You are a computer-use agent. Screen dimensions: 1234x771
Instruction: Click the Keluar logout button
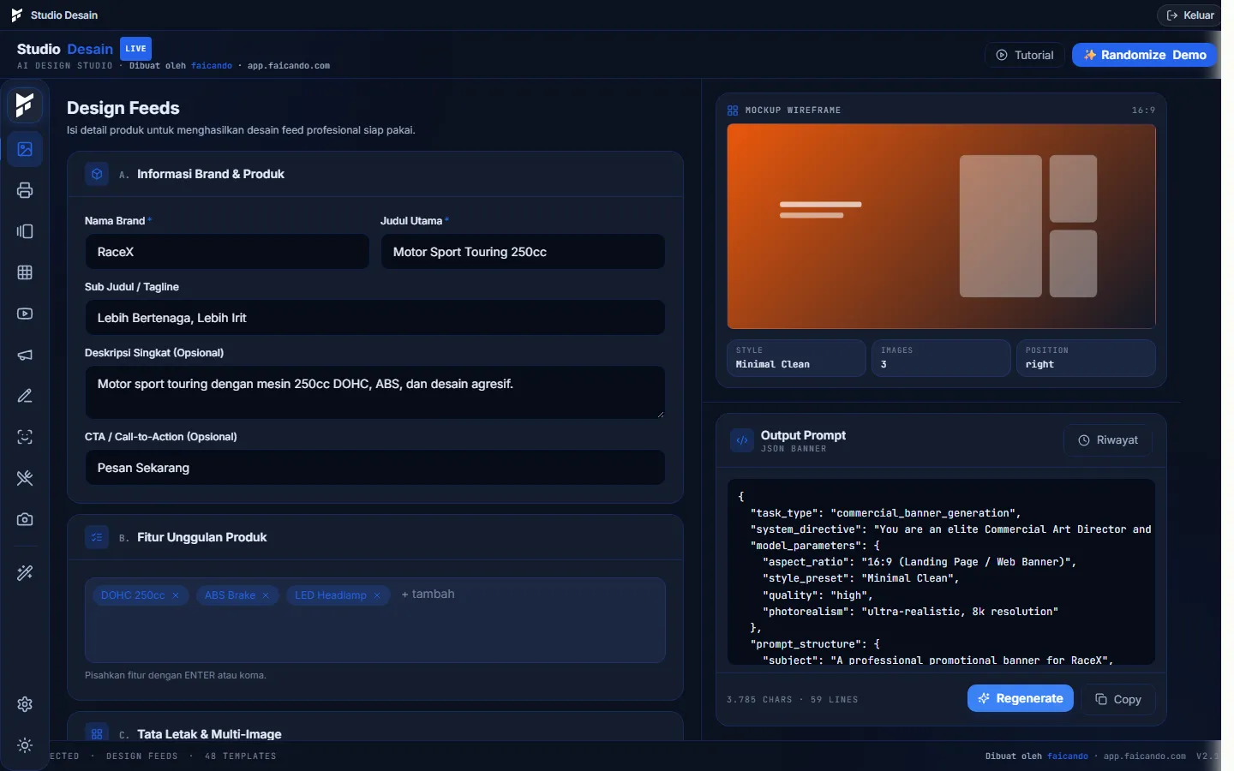point(1190,15)
